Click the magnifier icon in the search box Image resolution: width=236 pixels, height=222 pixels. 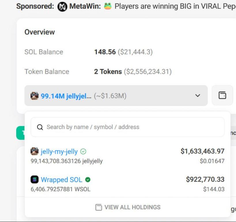point(40,127)
